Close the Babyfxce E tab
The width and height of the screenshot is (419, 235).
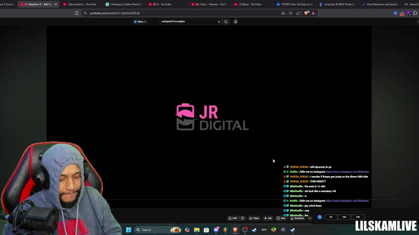point(56,4)
